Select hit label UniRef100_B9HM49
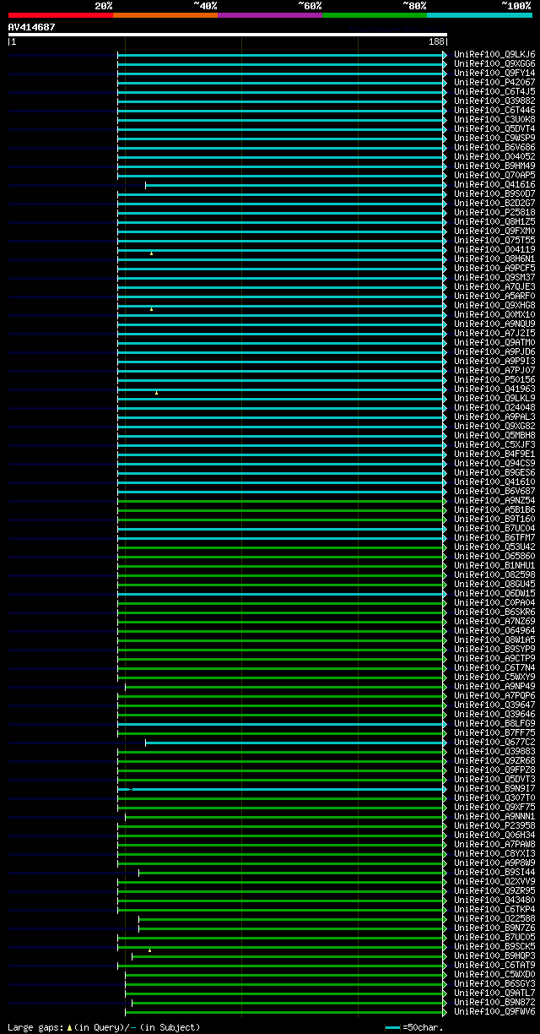Screen dimensions: 540x1034 click(x=494, y=166)
